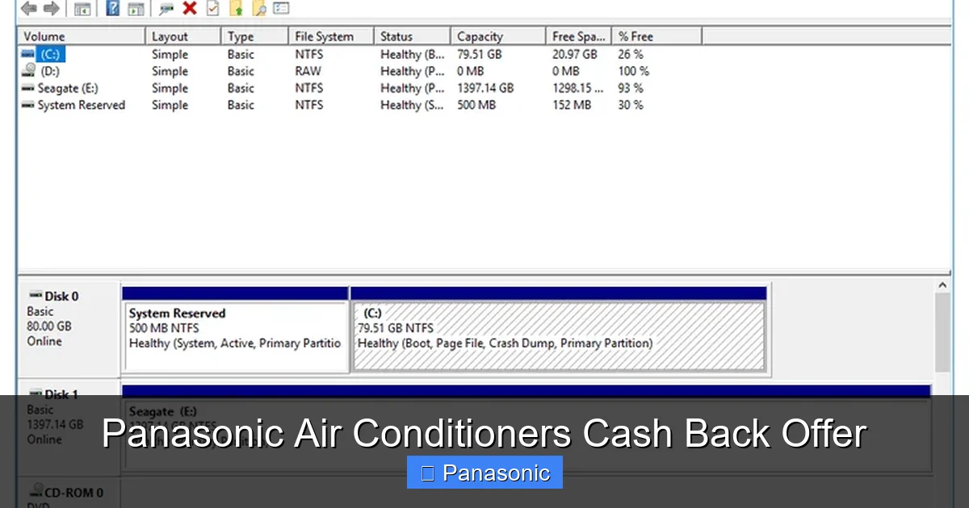Click the scroll up arrow of disk pane
The image size is (969, 508).
942,285
